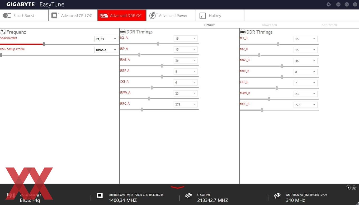Click the 310 MHz GPU clock value

click(295, 200)
